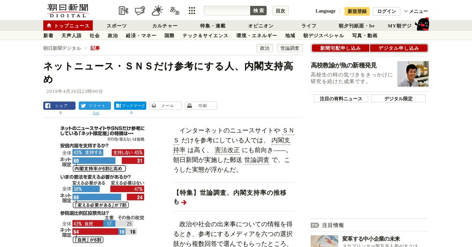Viewport: 472px width, 247px height.
Task: Open 高校教諭が魚の新種発見 headline
Action: tap(344, 65)
